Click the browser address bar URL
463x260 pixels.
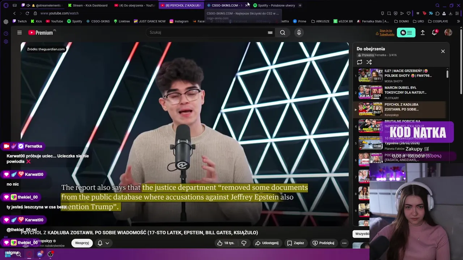[59, 13]
